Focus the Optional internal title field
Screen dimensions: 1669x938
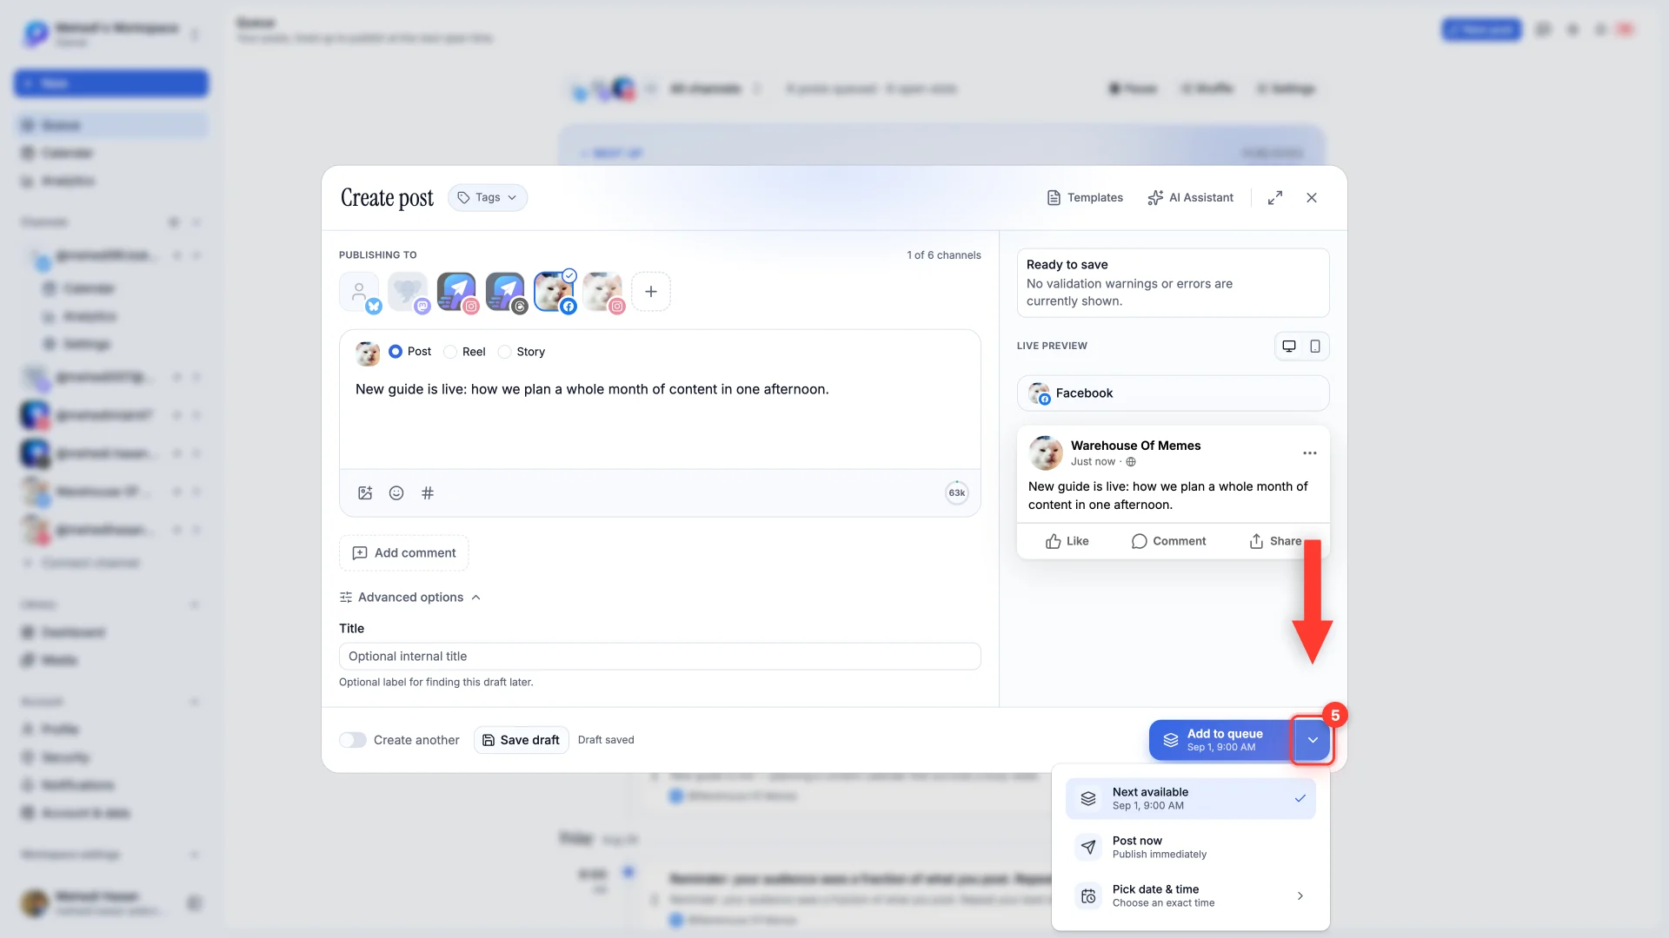click(x=660, y=657)
